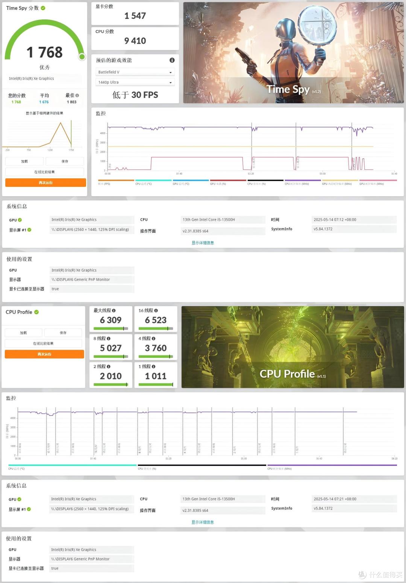Toggle the GPU 负载 (%) legend in Time Spy chart
This screenshot has width=406, height=583.
click(x=228, y=182)
